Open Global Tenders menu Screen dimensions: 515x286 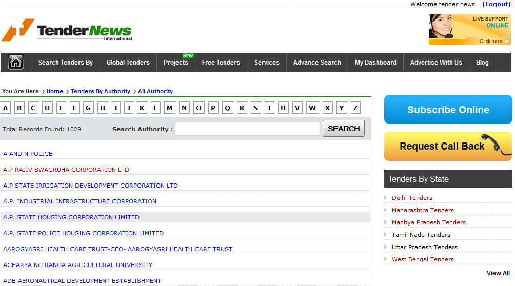point(128,63)
